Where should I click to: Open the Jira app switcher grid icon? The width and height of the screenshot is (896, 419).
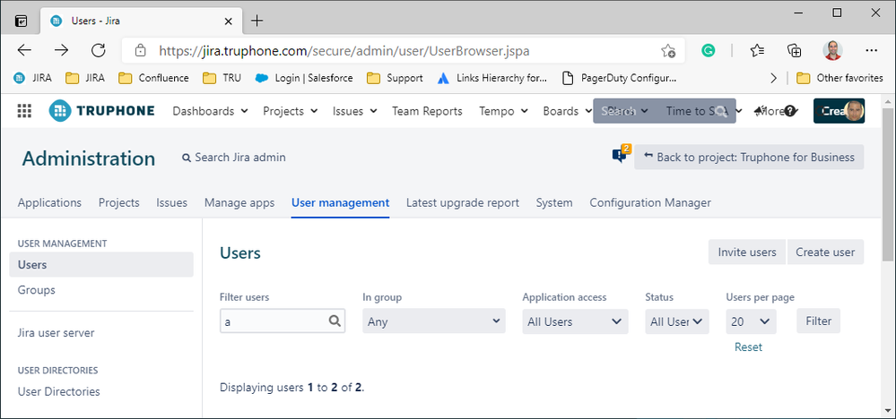click(x=24, y=111)
